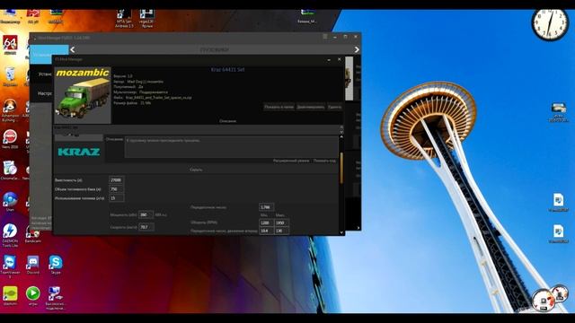Open ChromeSetup desktop icon

(10, 170)
